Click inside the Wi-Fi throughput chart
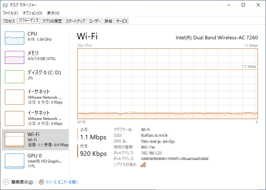This screenshot has width=266, height=190. point(167,84)
